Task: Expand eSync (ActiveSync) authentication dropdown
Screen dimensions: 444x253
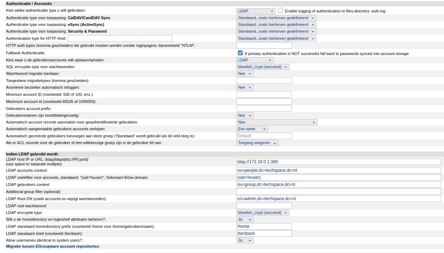Action: (x=276, y=25)
